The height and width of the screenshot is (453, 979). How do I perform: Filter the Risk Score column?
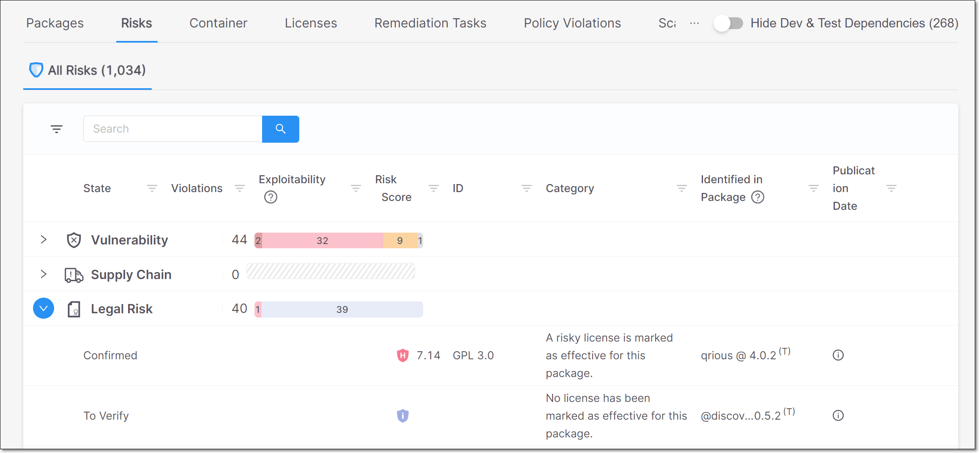coord(434,188)
